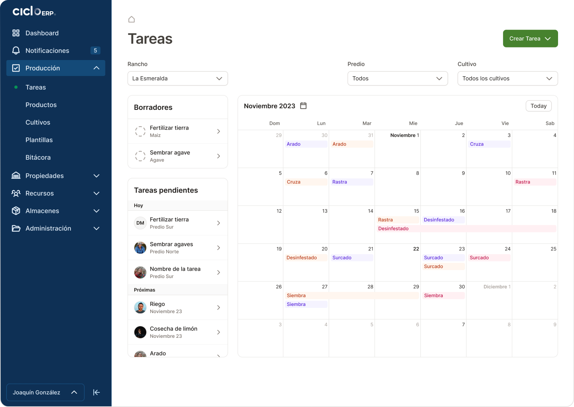Open the Cultivo dropdown
The width and height of the screenshot is (574, 407).
pyautogui.click(x=507, y=78)
